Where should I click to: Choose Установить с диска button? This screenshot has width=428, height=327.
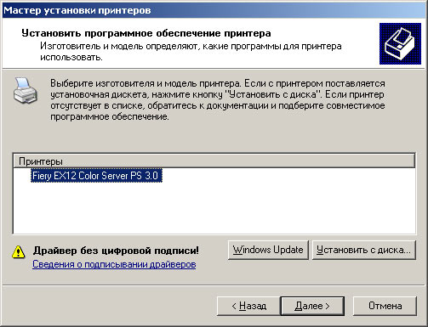click(364, 250)
